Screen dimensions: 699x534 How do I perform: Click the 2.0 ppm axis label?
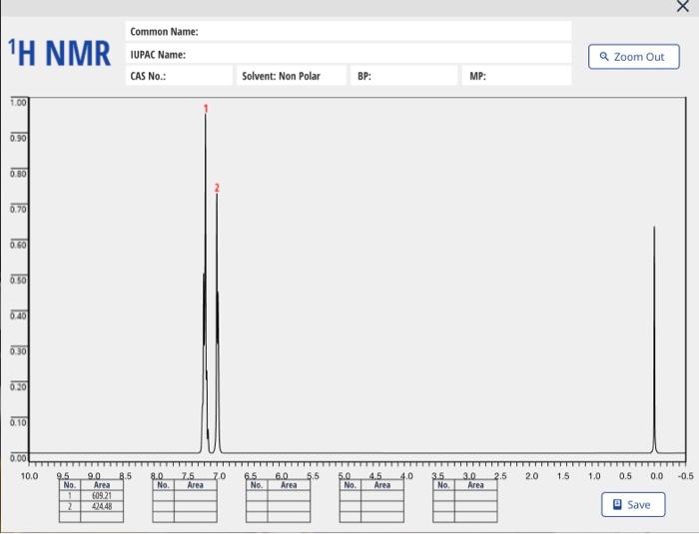click(x=531, y=476)
